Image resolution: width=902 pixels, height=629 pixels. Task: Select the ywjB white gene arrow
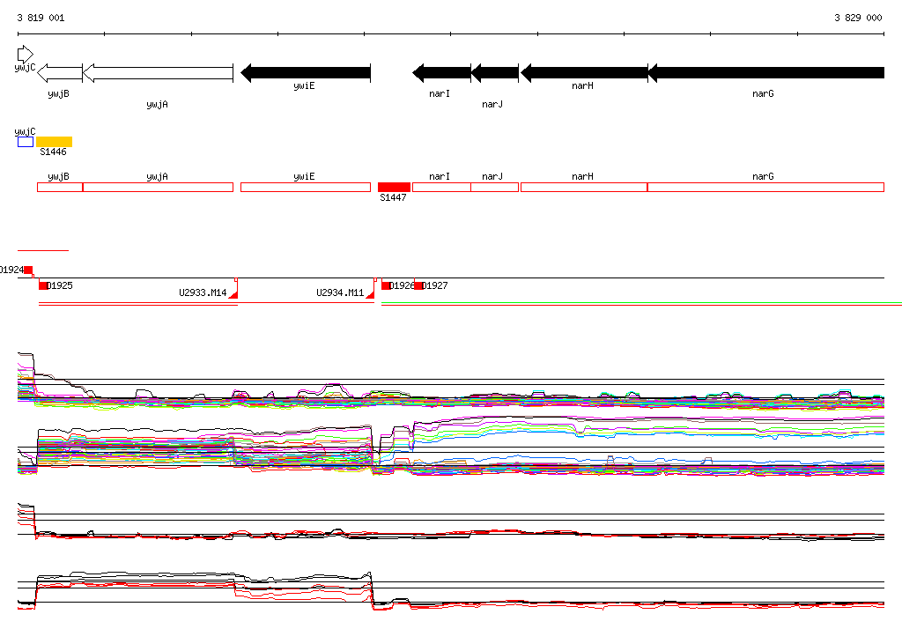pyautogui.click(x=60, y=73)
